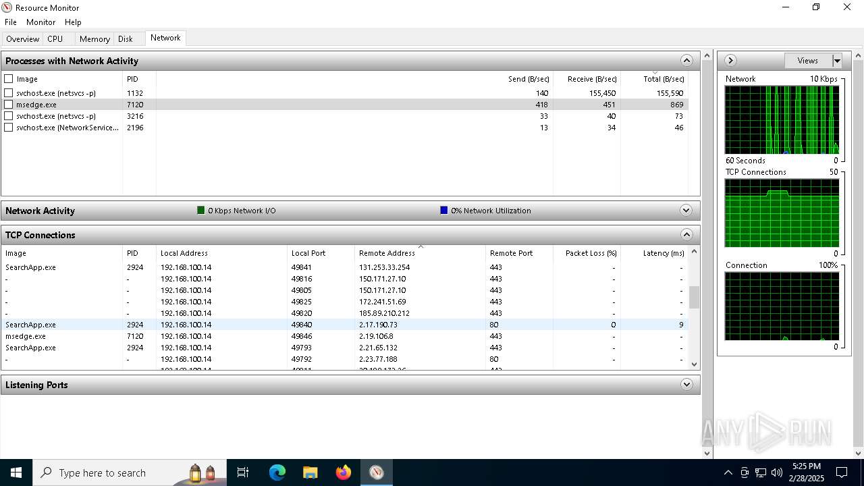Select connection with remote address 185.89.210.212
Viewport: 864px width, 486px height.
345,313
